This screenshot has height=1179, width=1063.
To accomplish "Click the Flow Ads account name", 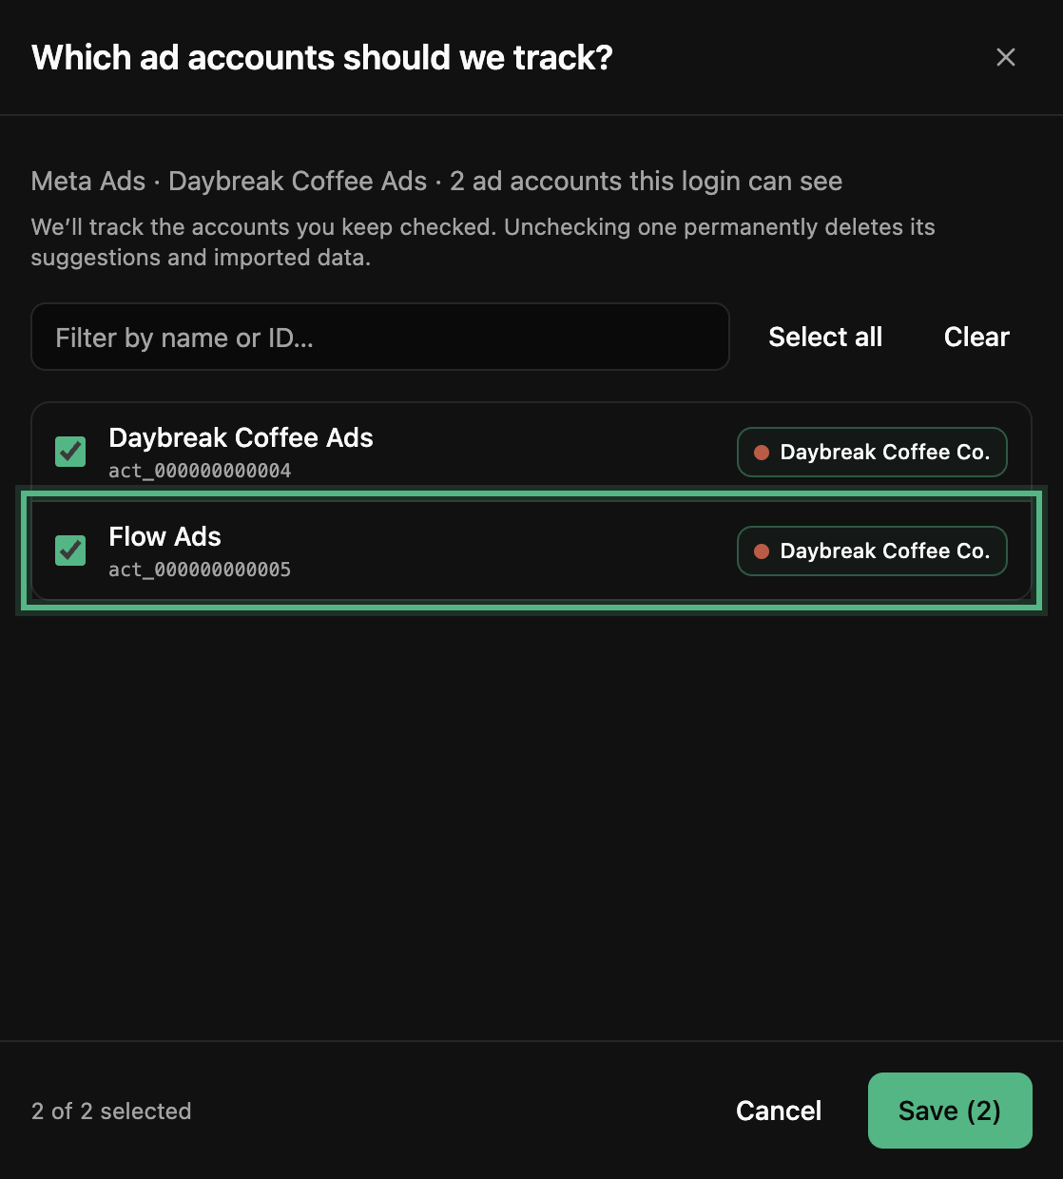I will (165, 536).
